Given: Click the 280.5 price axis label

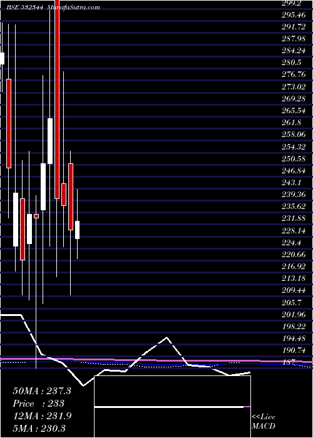Looking at the screenshot, I should coord(292,63).
